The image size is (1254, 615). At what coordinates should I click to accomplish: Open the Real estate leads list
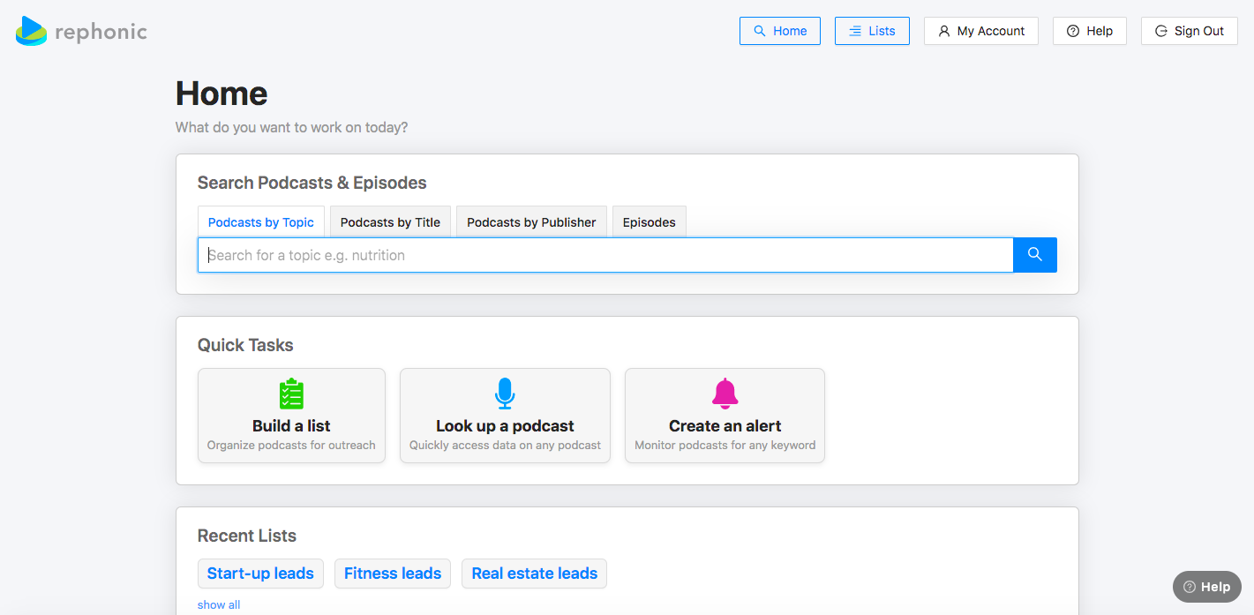click(x=534, y=574)
